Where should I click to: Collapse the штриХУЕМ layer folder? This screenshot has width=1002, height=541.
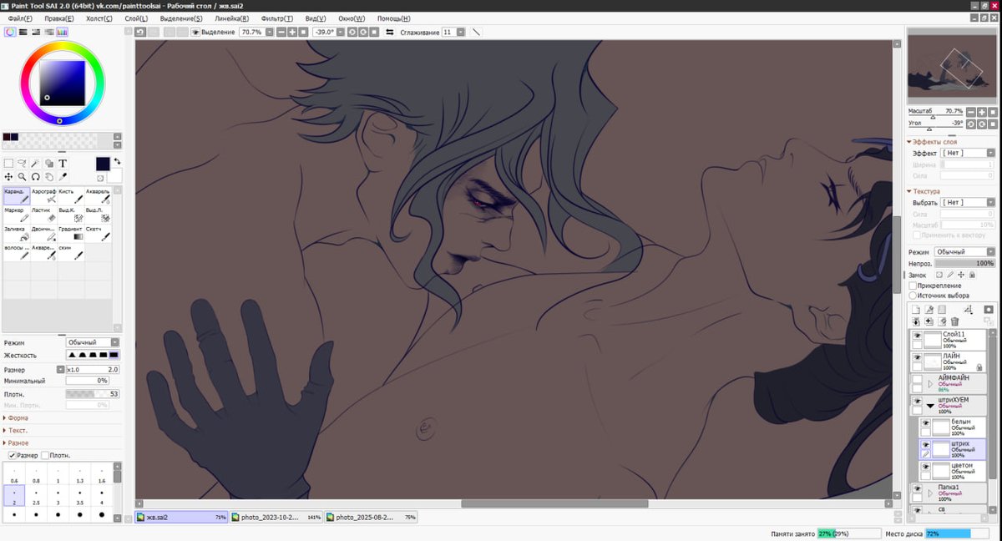coord(930,406)
